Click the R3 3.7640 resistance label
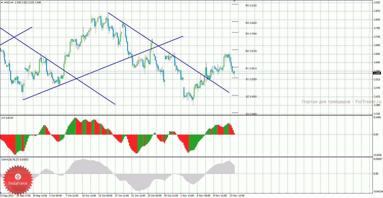Image resolution: width=383 pixels, height=198 pixels. (251, 34)
